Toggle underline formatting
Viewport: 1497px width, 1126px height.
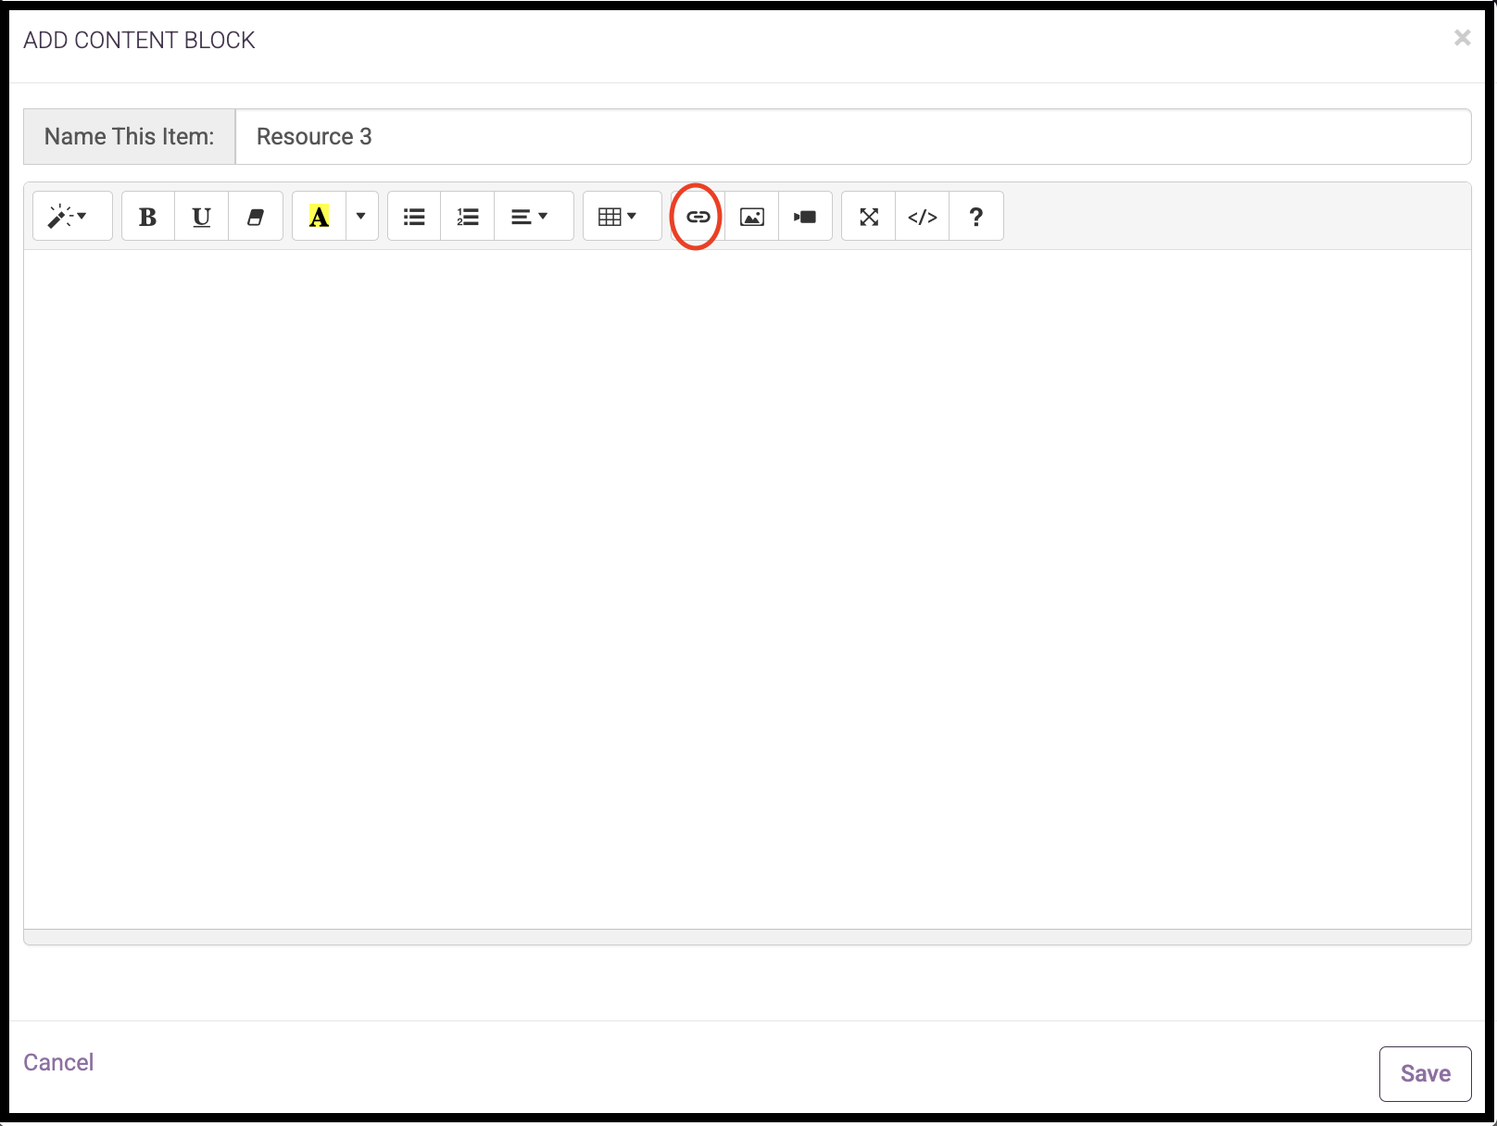point(201,217)
